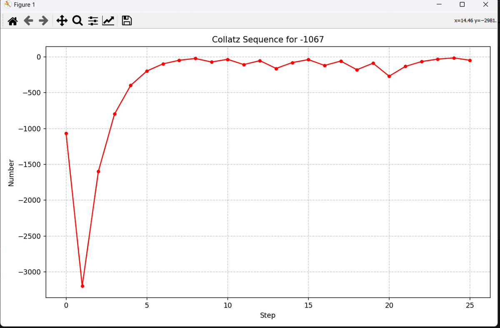Click the x-axis label Step
This screenshot has height=328, width=500.
click(x=267, y=315)
